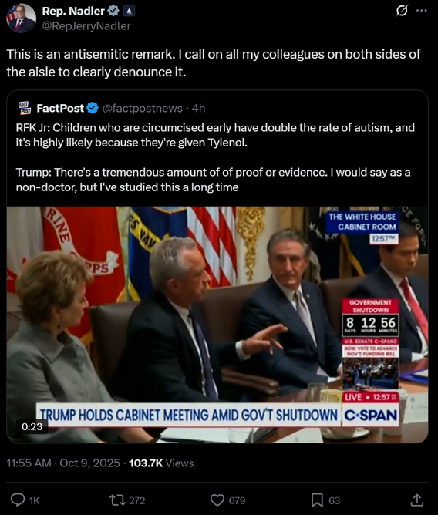Open the @factpostnews handle
Viewport: 438px width, 515px height.
coord(143,109)
